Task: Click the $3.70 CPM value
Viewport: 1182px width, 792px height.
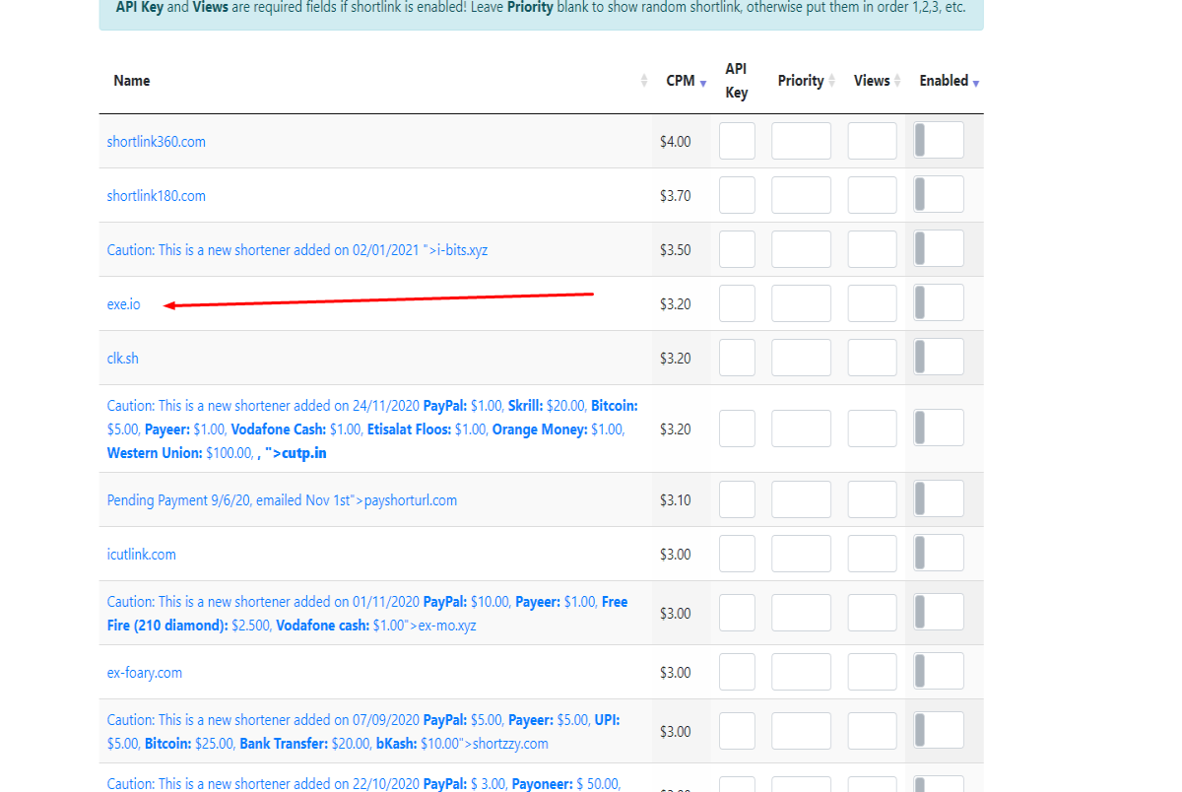Action: 676,196
